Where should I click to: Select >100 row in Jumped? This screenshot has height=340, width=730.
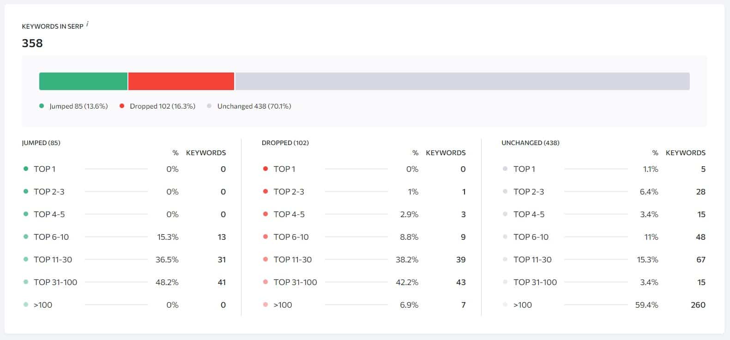[124, 305]
